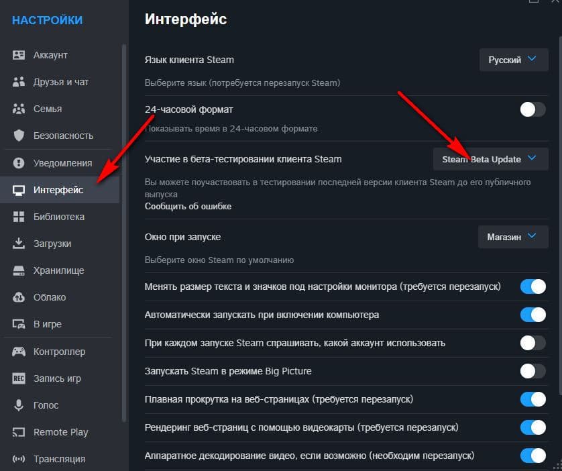Click the Controller gamepad icon
The height and width of the screenshot is (471, 562).
[19, 352]
